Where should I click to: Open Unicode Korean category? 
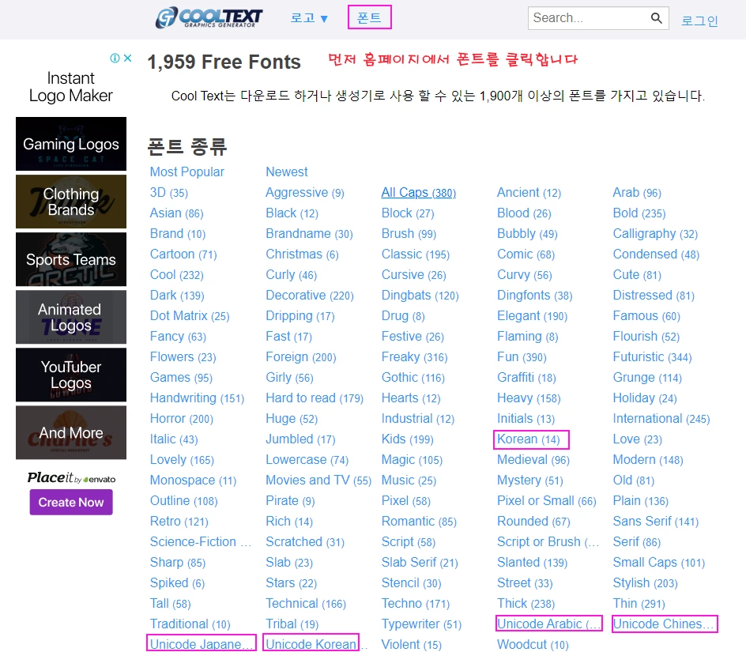click(x=311, y=644)
